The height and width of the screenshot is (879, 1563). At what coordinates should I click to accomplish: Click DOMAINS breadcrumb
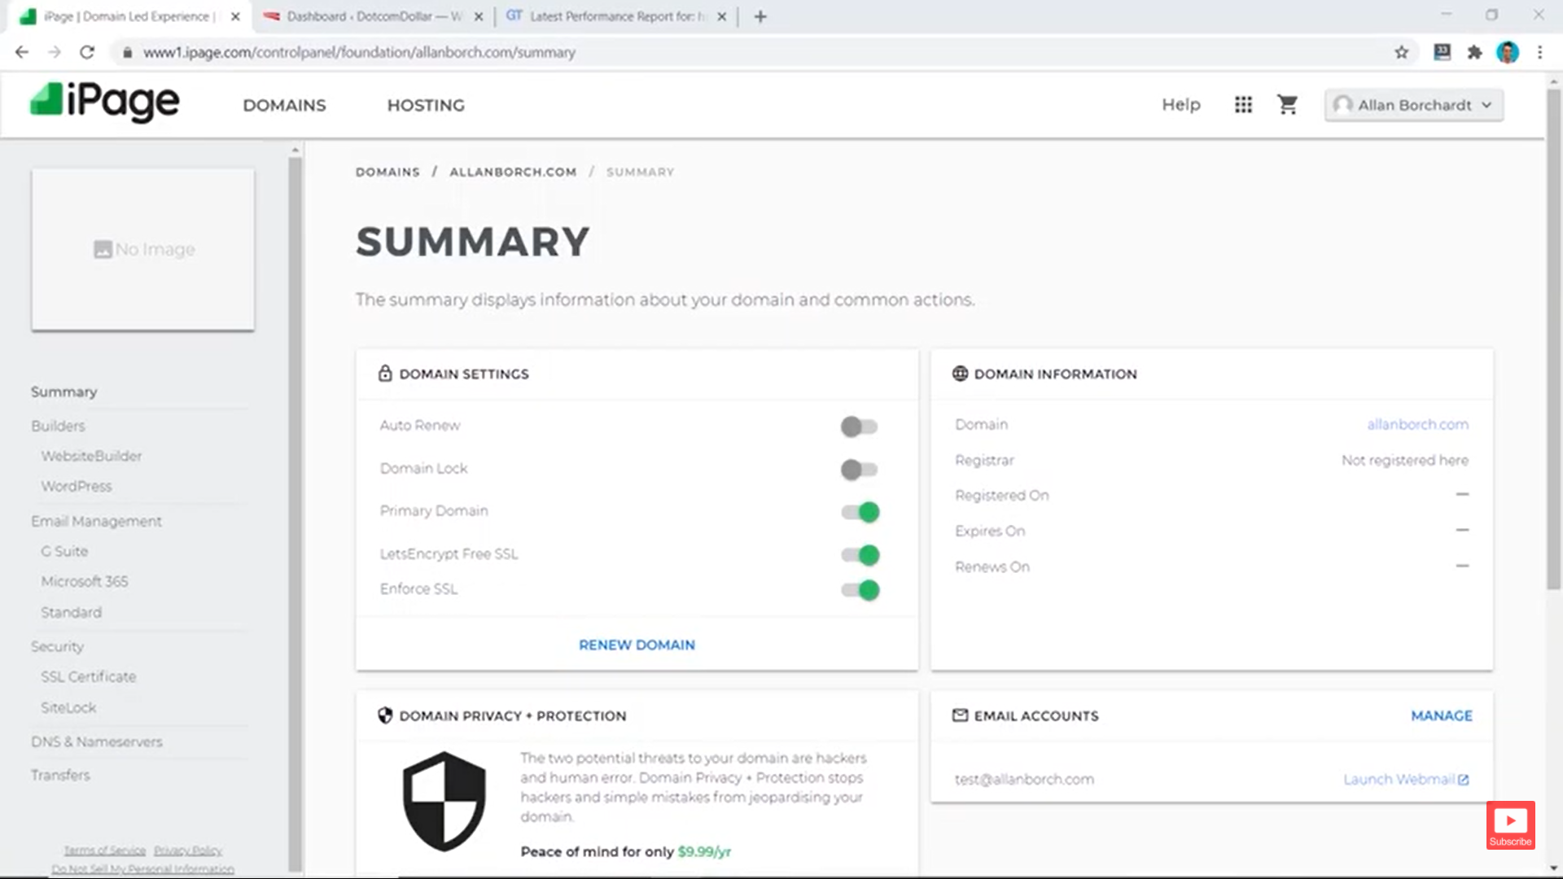click(x=387, y=172)
